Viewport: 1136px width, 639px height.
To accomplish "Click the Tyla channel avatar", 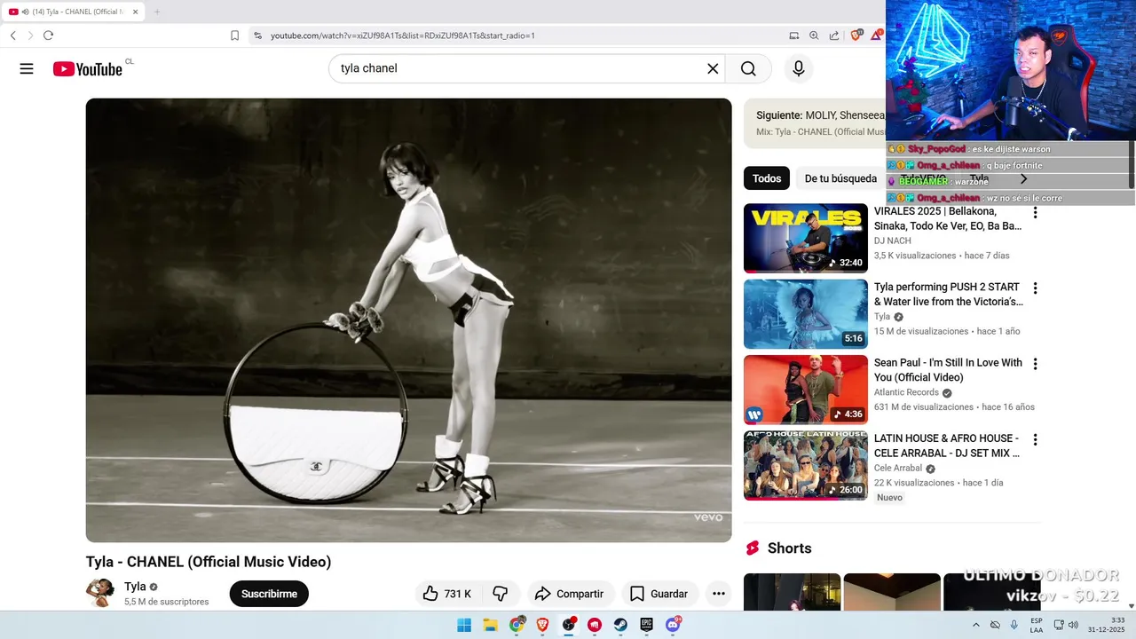I will [x=100, y=593].
